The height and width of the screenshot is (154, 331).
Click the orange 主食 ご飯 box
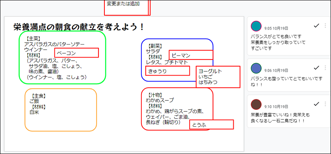point(61,110)
